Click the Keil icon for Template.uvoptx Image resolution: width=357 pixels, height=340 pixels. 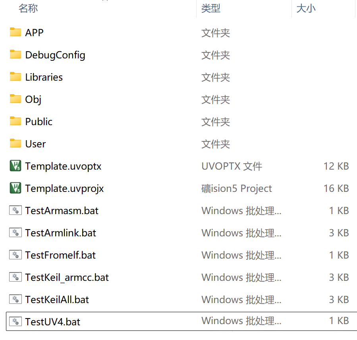[15, 166]
